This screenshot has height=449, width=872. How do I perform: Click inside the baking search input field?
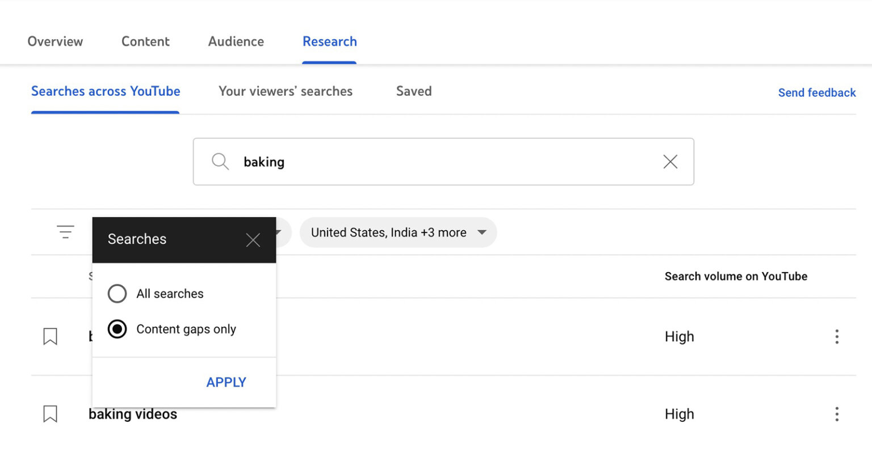tap(397, 162)
